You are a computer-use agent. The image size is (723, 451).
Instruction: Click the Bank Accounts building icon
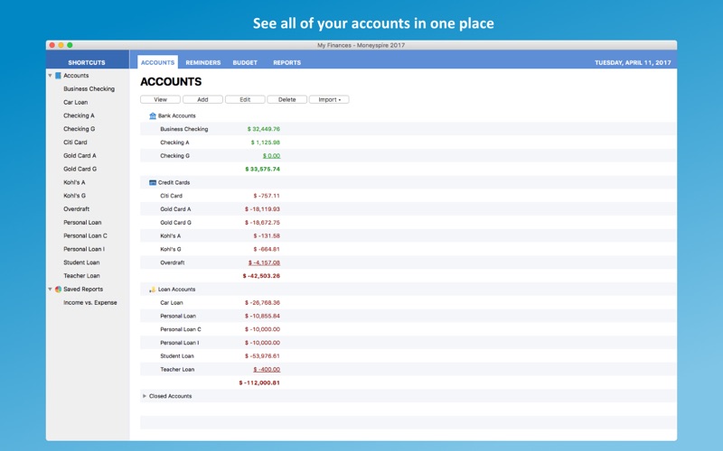[x=153, y=116]
